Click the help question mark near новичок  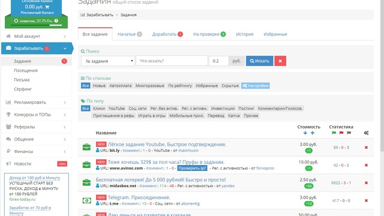tap(56, 21)
